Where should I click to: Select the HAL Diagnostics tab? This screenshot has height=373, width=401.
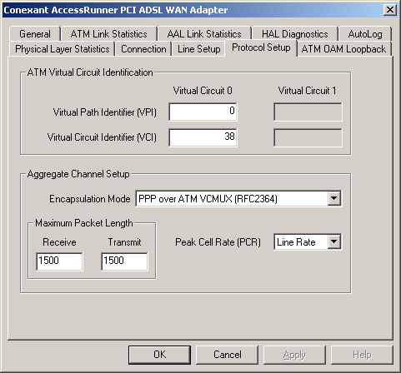295,34
